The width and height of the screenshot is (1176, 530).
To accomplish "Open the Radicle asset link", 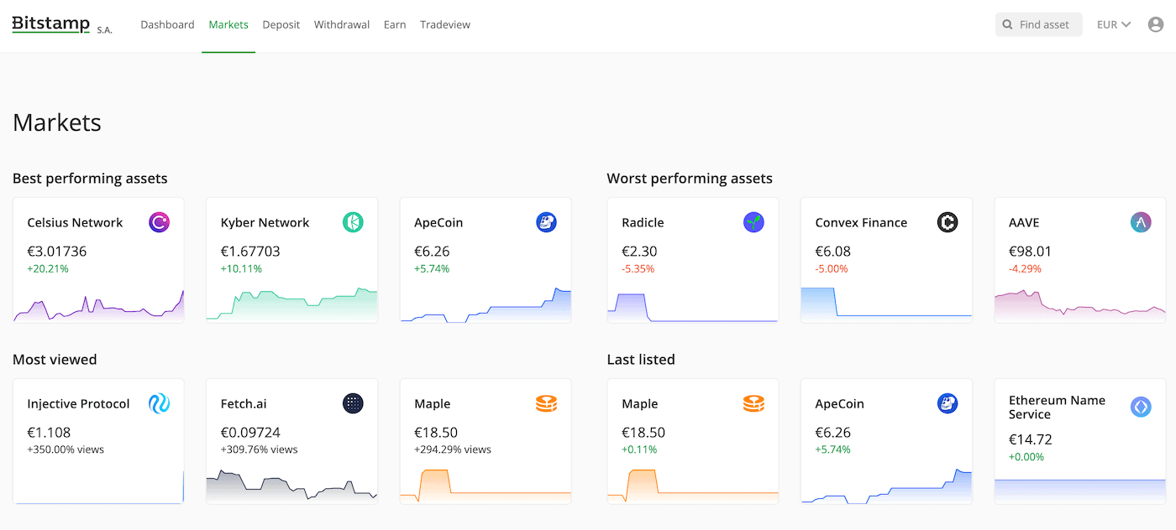I will [x=643, y=222].
